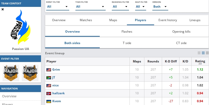Open the Version dropdown set to Both
Screen dimensions: 209x105
pyautogui.click(x=160, y=7)
